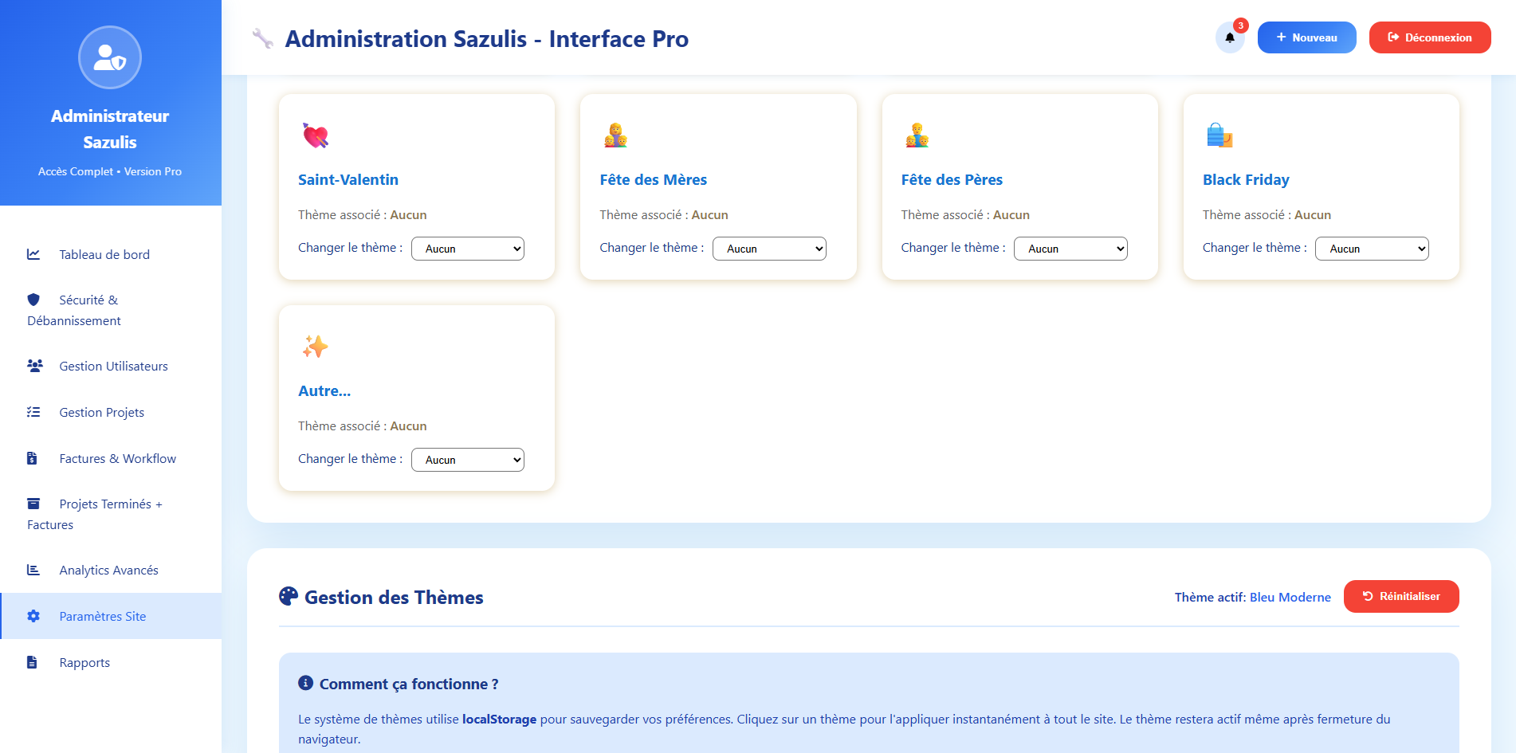Open the Autre theme selector
Screen dimensions: 1516x753
tap(467, 460)
